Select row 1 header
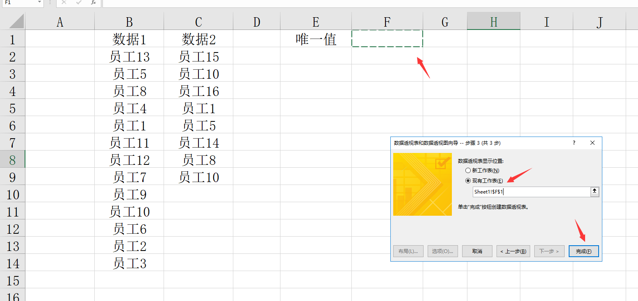This screenshot has height=301, width=638. coord(13,39)
